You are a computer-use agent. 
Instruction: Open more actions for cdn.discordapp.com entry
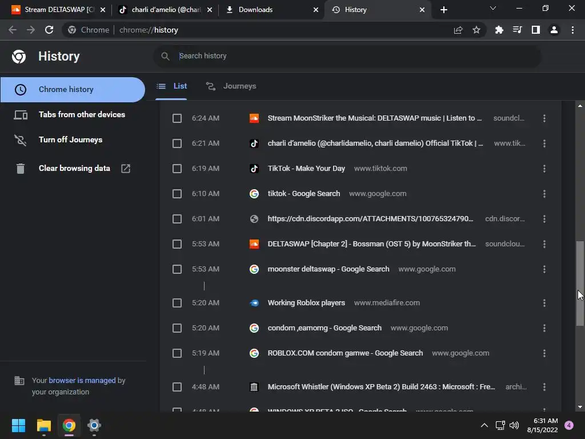click(x=544, y=219)
